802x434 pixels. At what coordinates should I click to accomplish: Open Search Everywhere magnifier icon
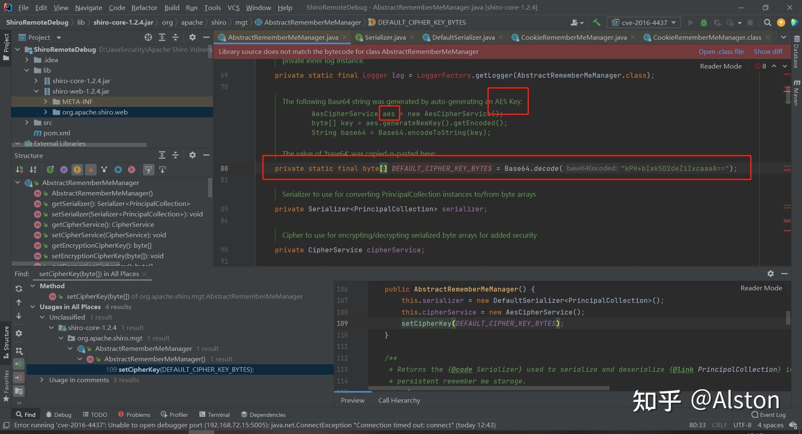pyautogui.click(x=767, y=23)
